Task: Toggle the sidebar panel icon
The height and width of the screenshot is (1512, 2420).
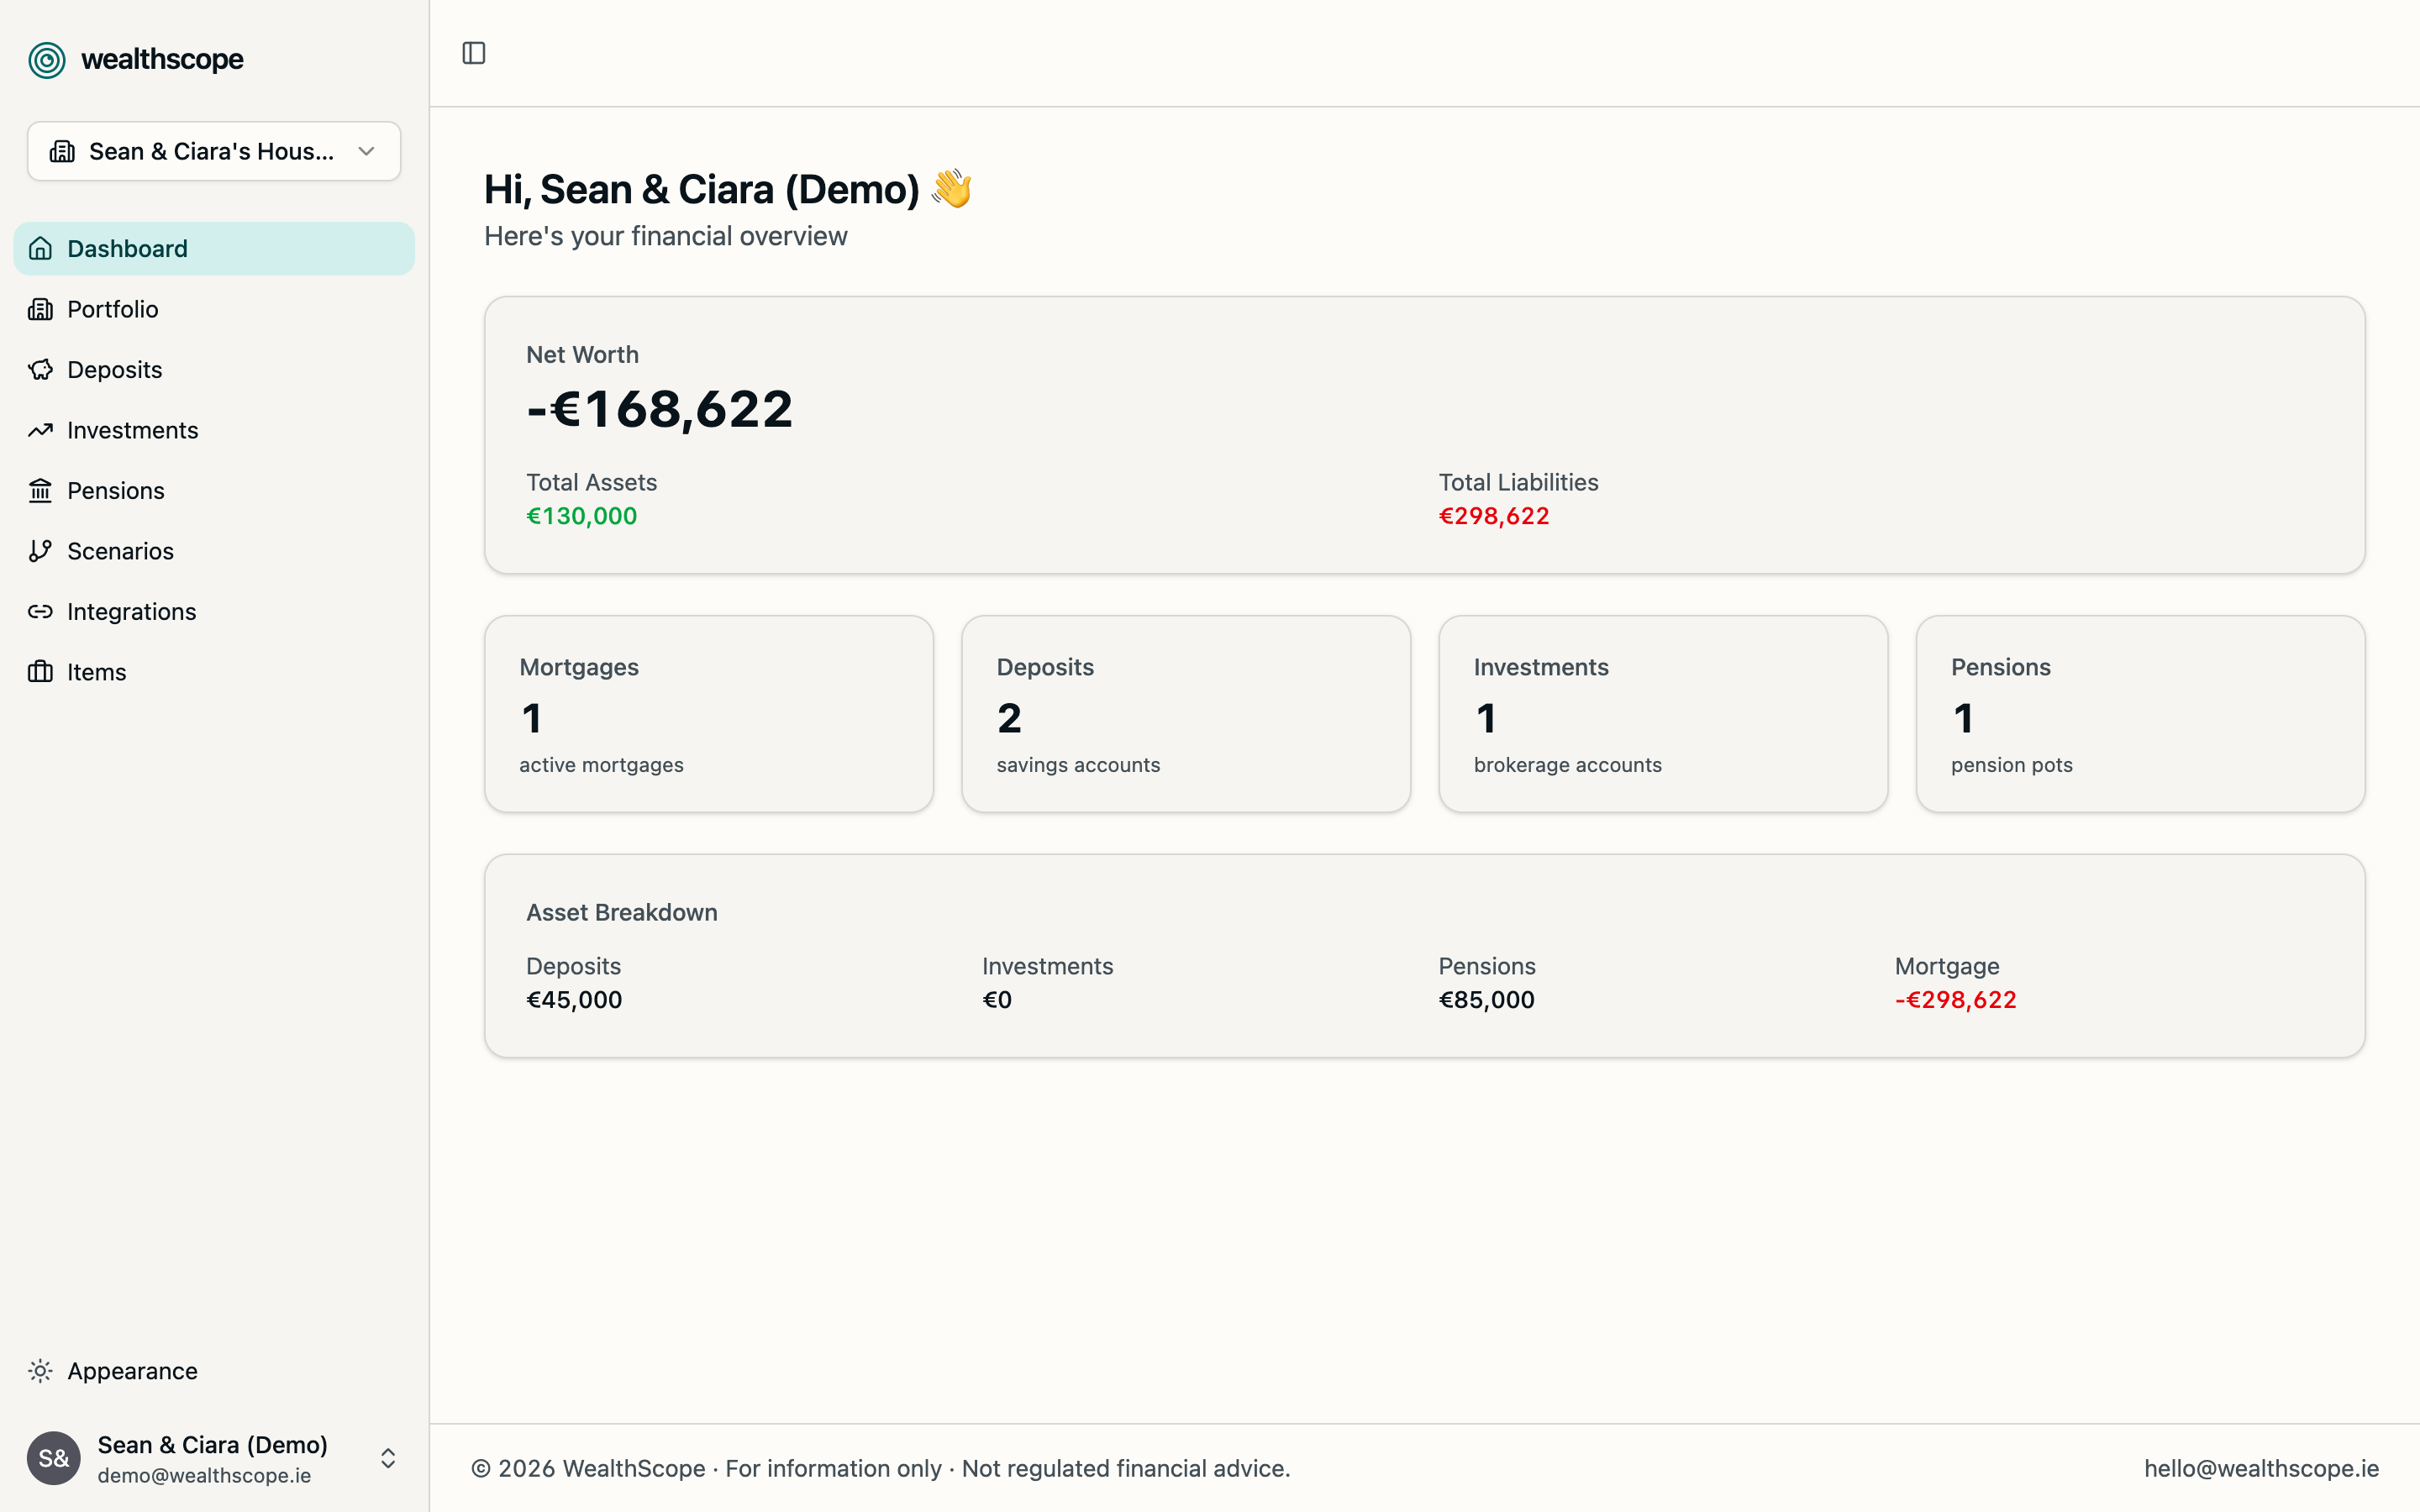Action: (474, 53)
